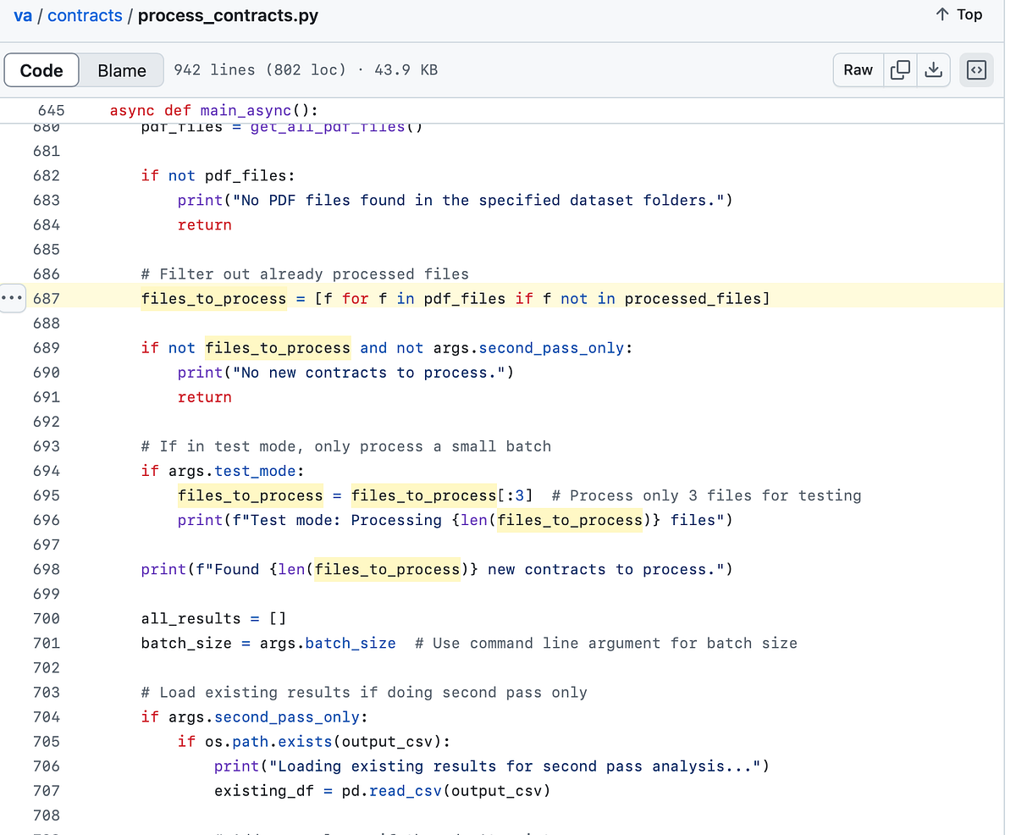Switch to the Blame view

tap(122, 70)
